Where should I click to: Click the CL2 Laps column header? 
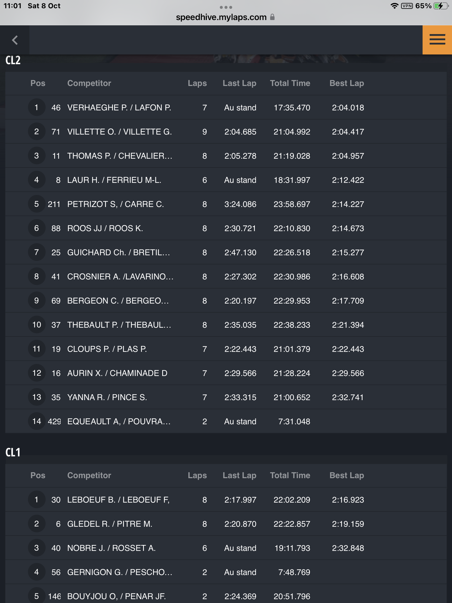197,83
